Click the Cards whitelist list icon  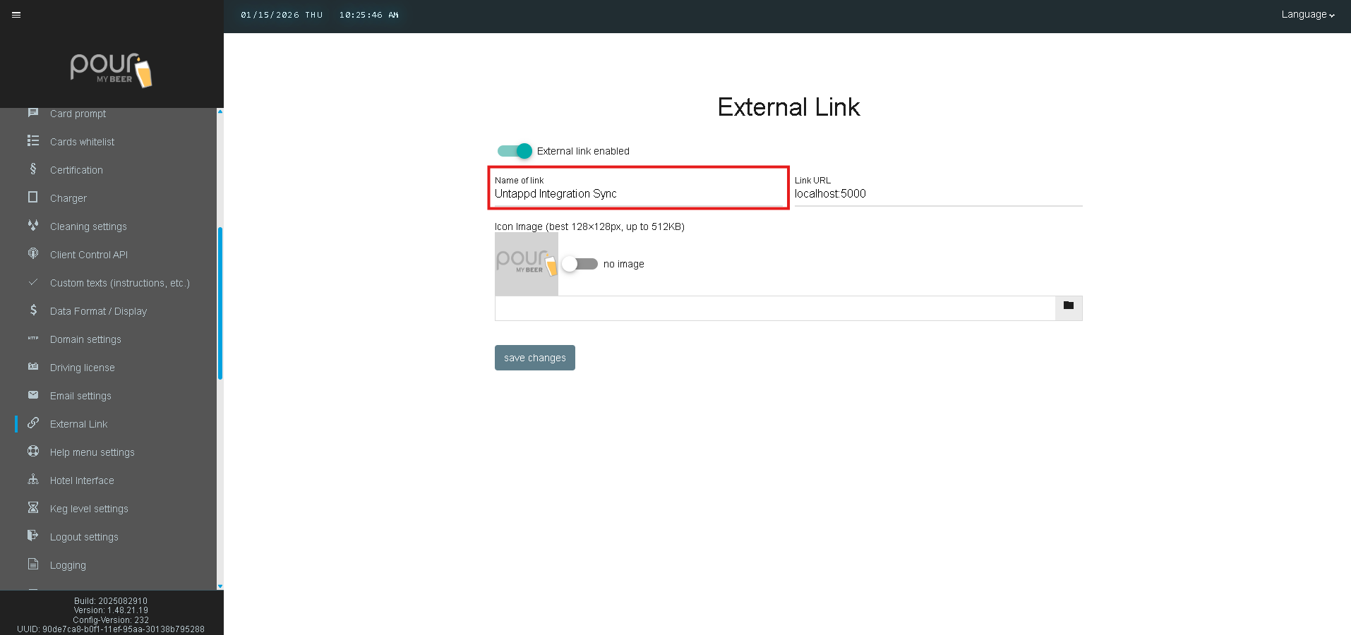[33, 141]
